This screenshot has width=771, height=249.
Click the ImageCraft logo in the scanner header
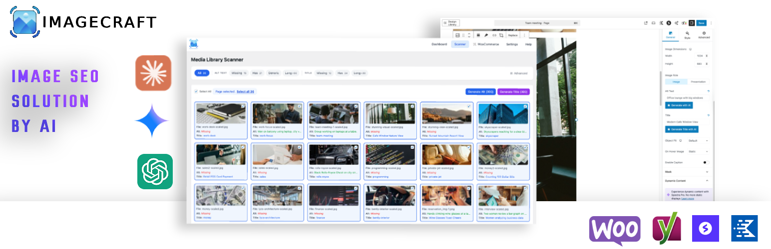(194, 44)
